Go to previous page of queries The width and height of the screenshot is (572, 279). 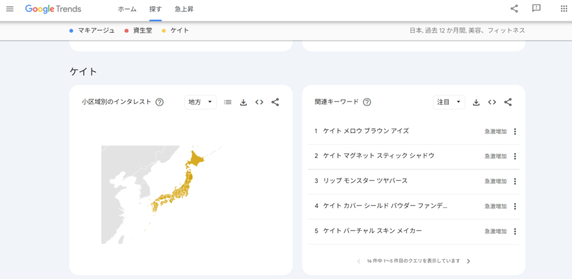(358, 261)
